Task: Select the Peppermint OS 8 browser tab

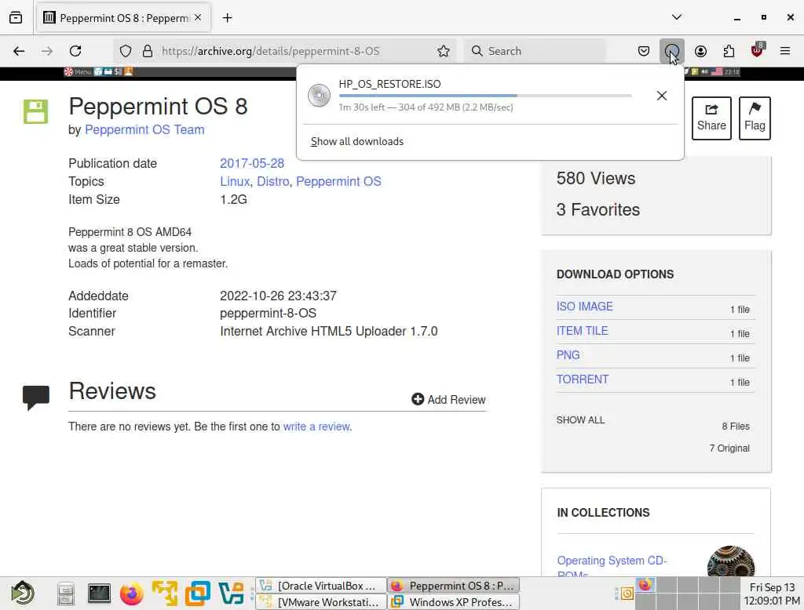Action: pos(123,18)
